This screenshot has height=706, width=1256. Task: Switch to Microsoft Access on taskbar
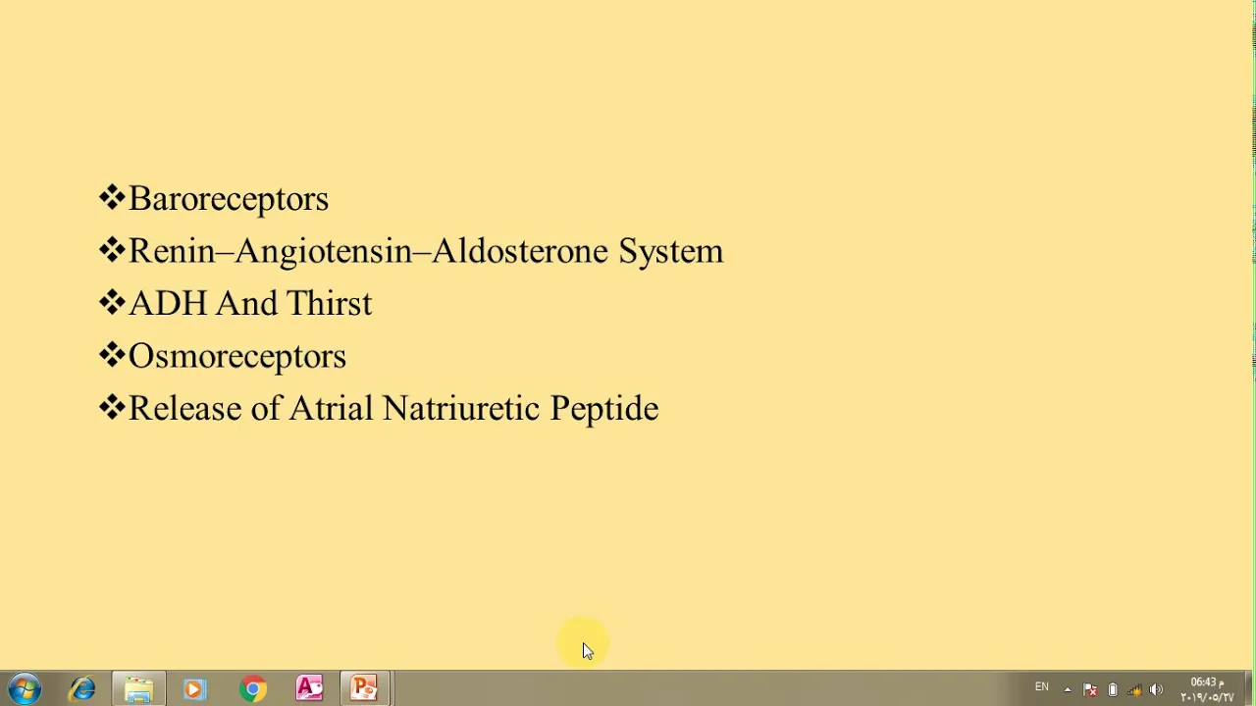pyautogui.click(x=309, y=688)
